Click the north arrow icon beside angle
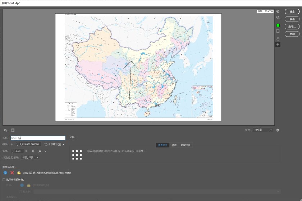 (40, 151)
